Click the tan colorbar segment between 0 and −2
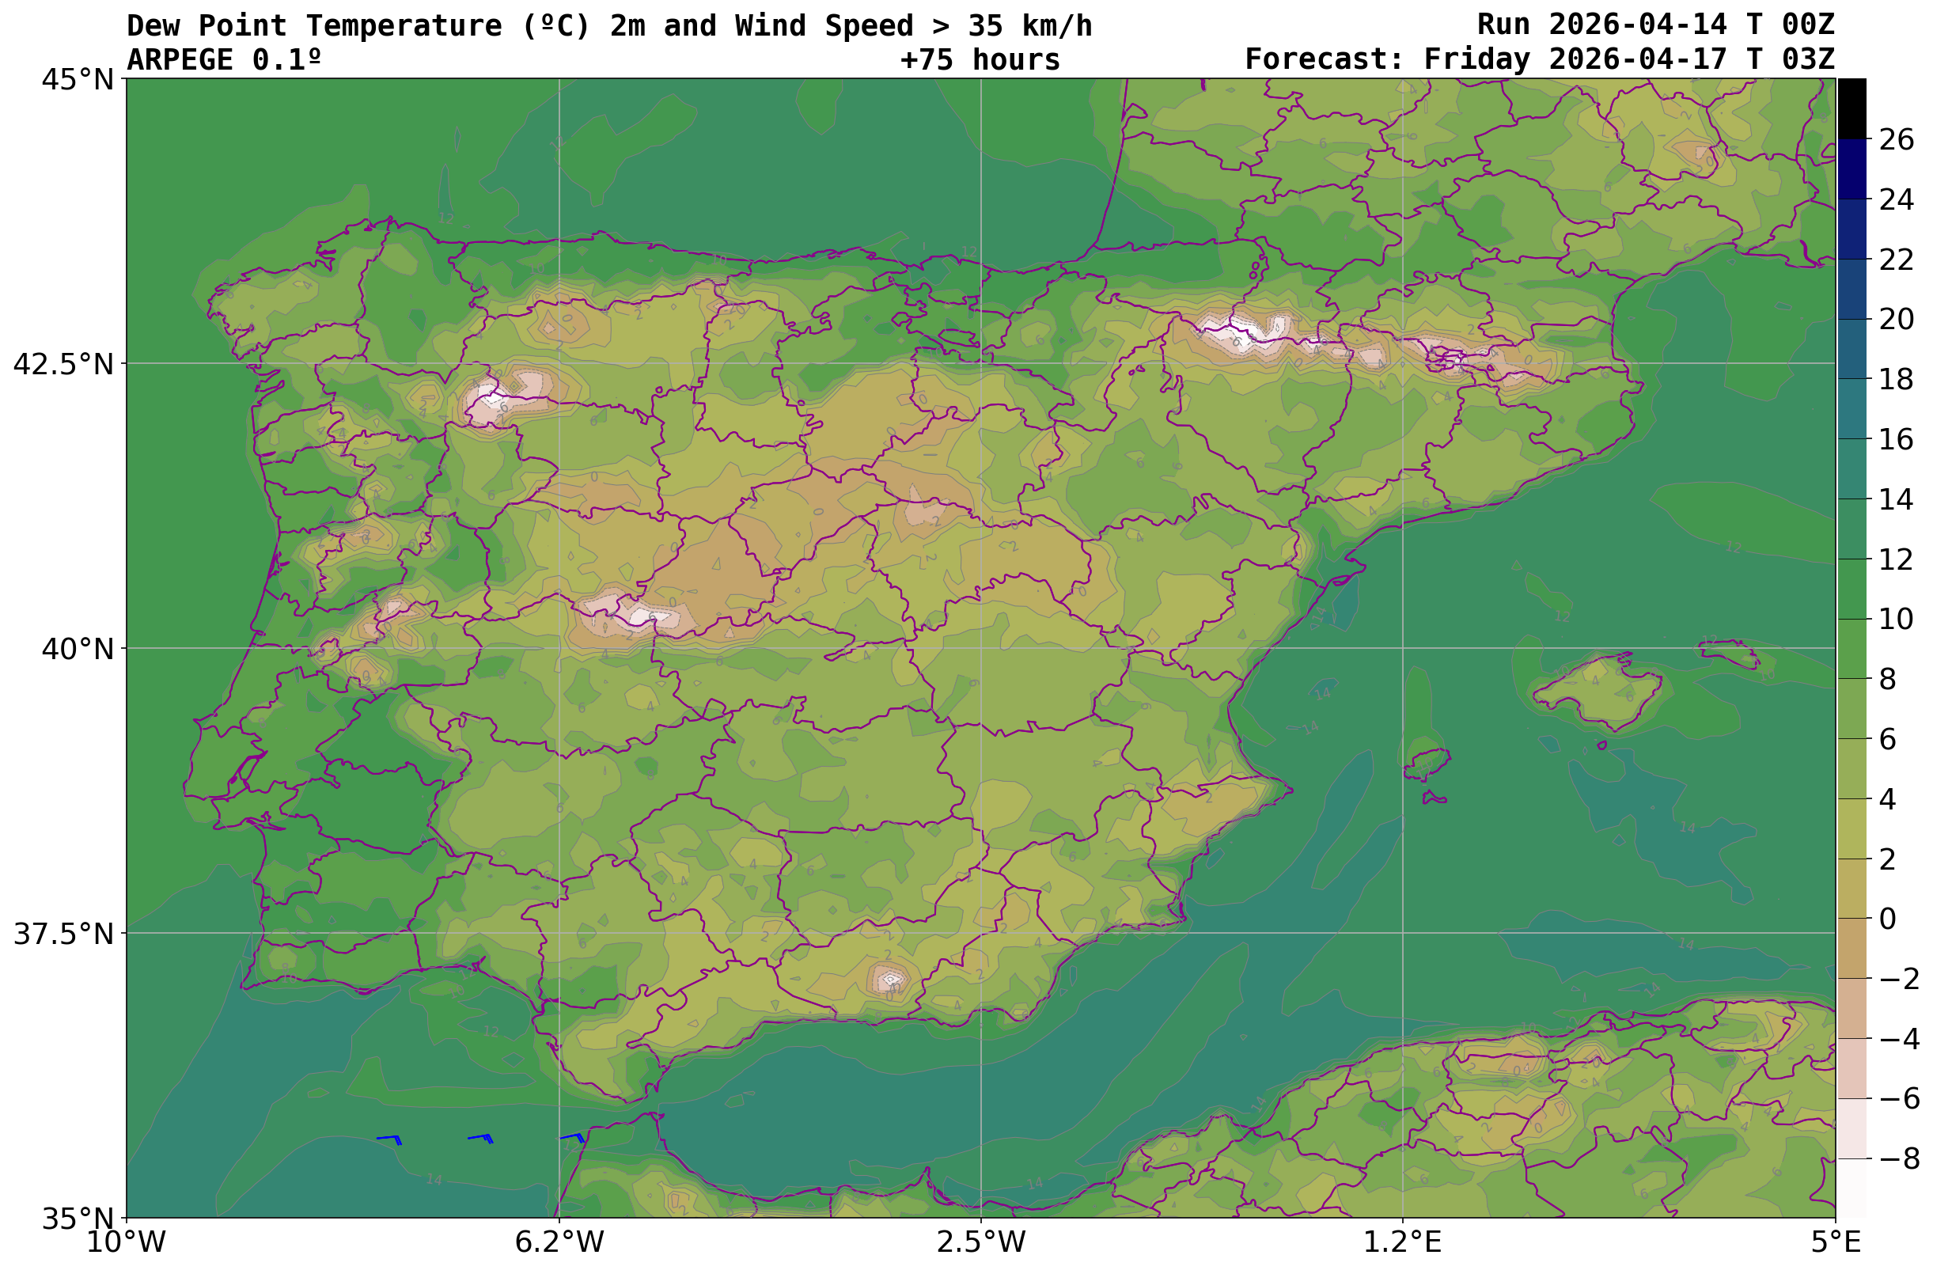 tap(1851, 948)
